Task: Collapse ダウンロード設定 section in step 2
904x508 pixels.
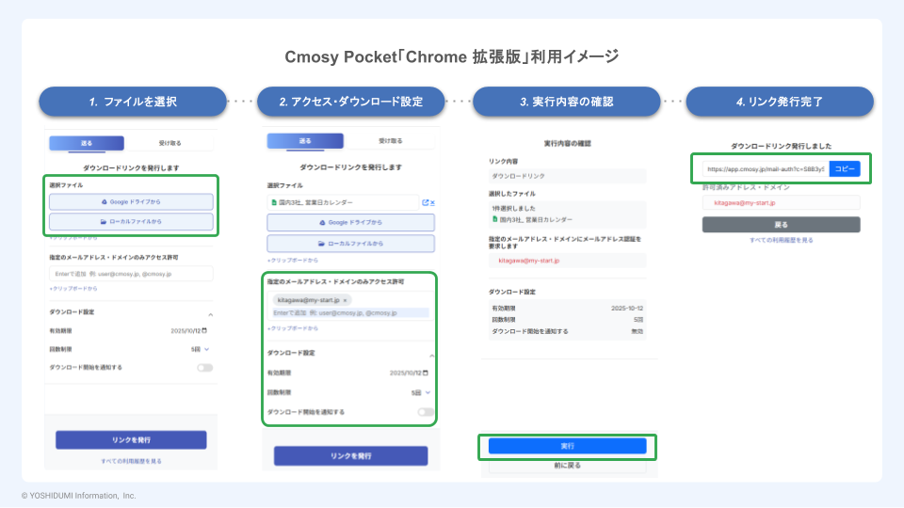Action: click(x=431, y=356)
